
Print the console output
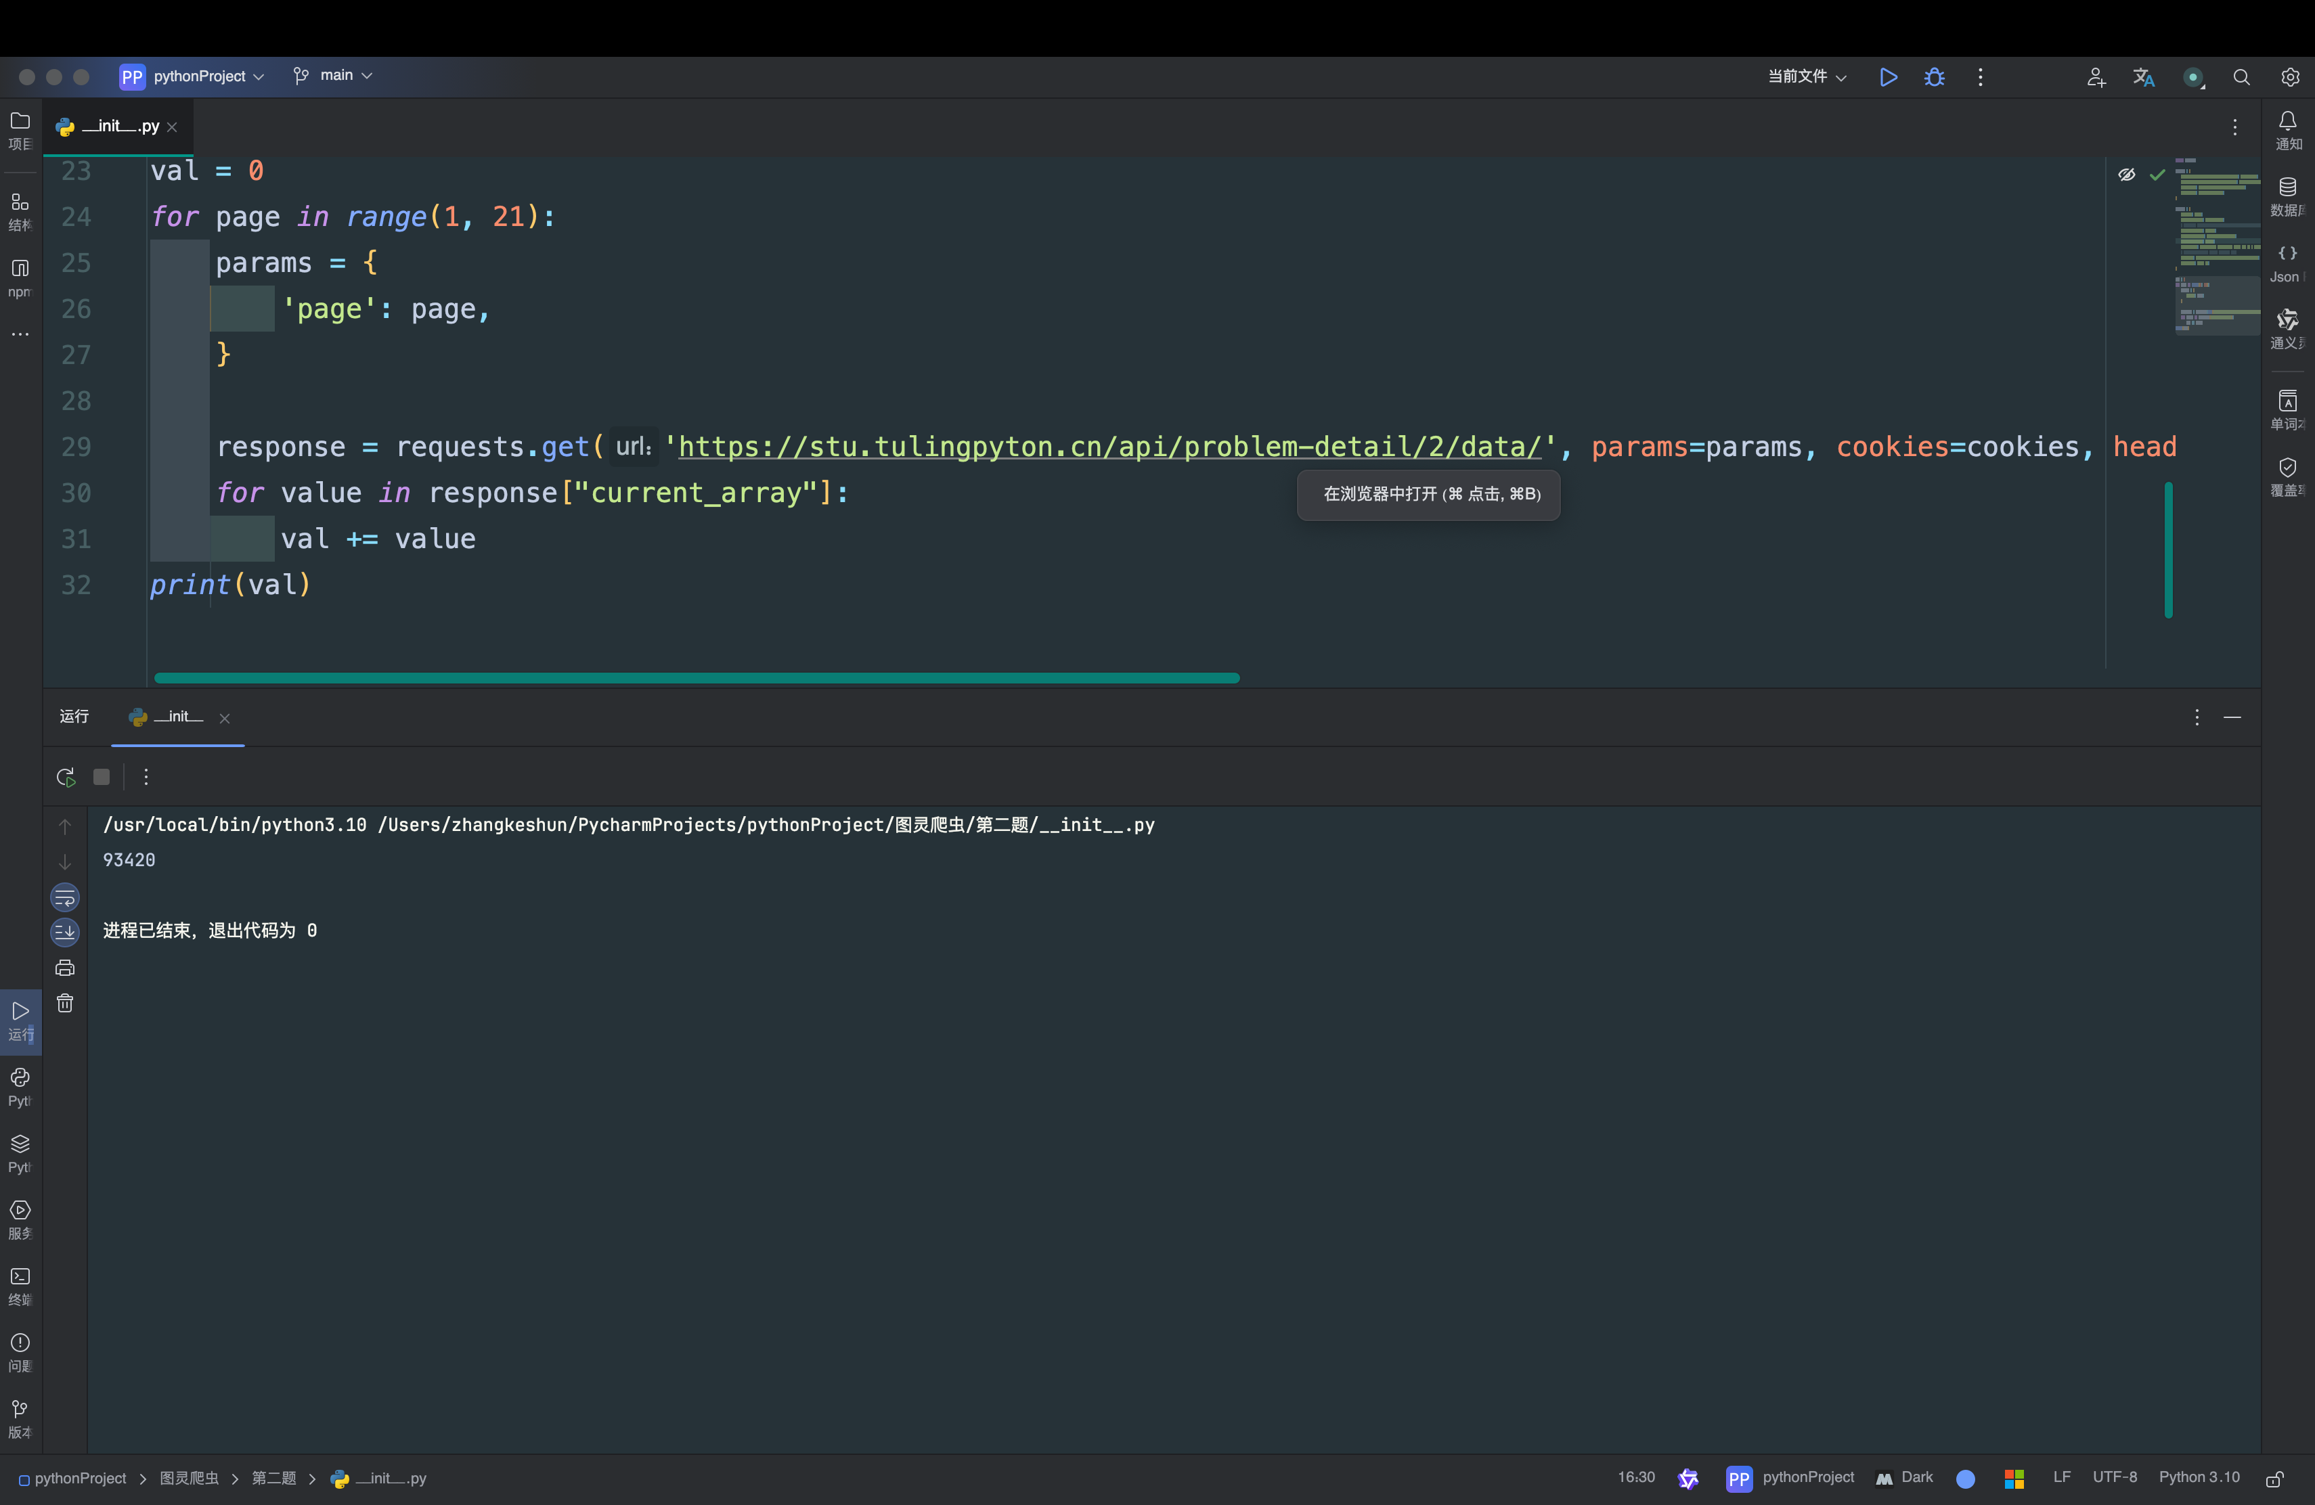(x=65, y=968)
